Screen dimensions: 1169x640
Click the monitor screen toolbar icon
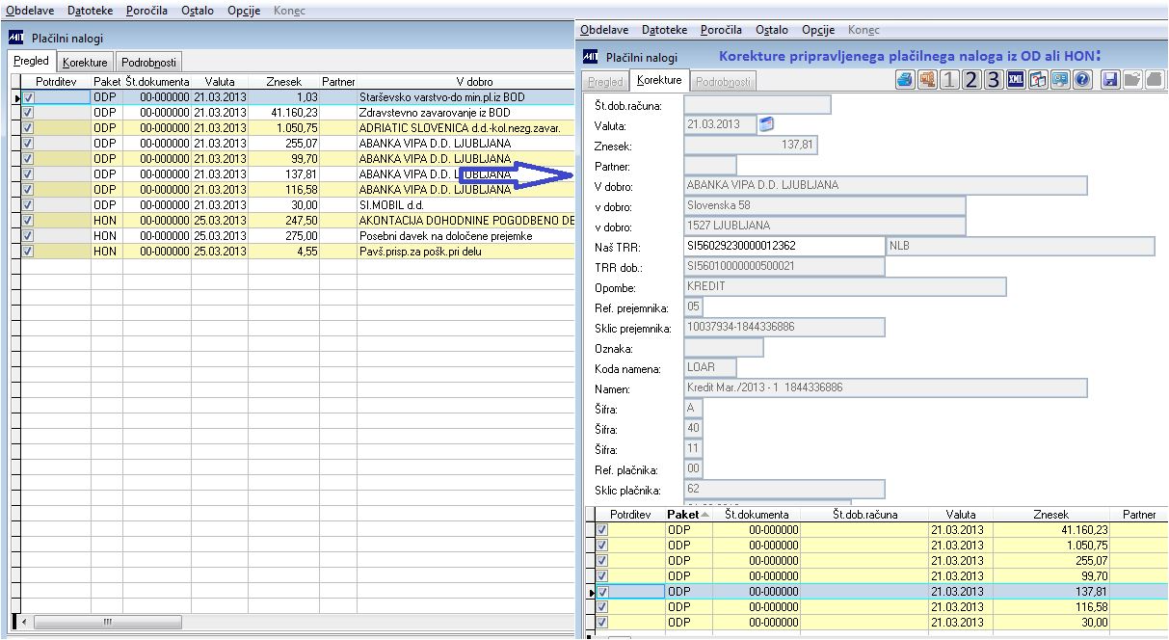[1060, 80]
